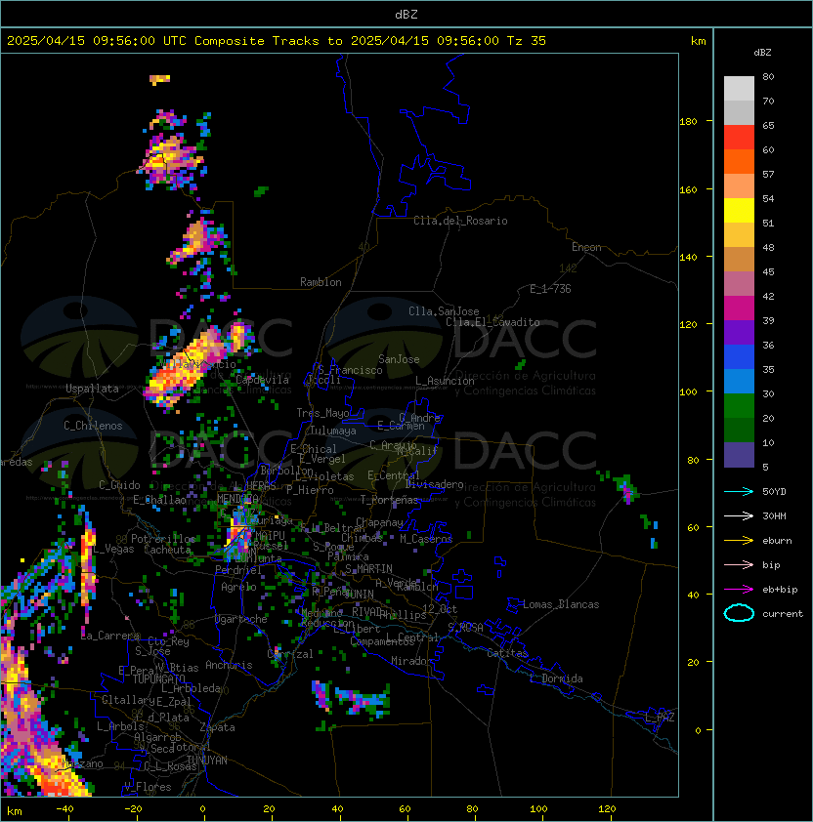This screenshot has width=813, height=822.
Task: Click the white 30HM arrow icon
Action: click(739, 516)
